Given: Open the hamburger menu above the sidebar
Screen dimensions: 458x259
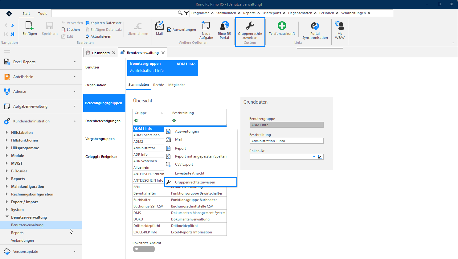Looking at the screenshot, I should (7, 52).
